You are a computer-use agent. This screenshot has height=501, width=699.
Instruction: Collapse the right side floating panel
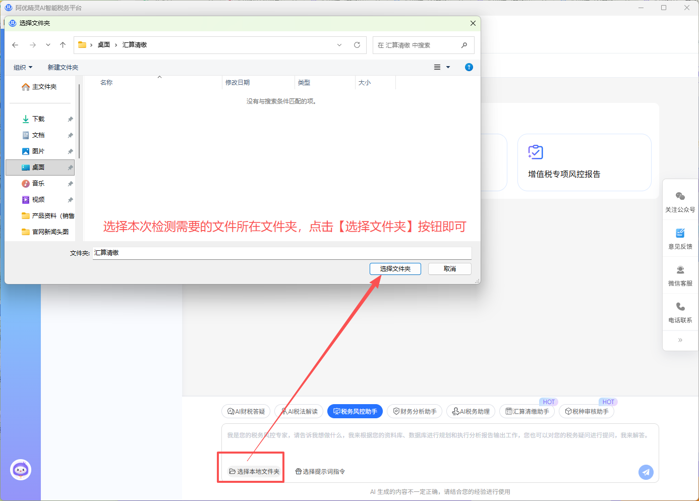(680, 340)
